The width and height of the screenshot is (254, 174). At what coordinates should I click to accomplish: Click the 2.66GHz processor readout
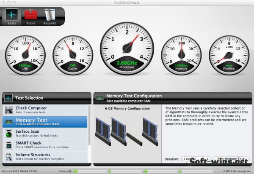(x=127, y=63)
